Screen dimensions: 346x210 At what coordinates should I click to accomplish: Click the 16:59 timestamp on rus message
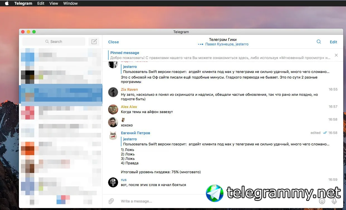(x=333, y=180)
